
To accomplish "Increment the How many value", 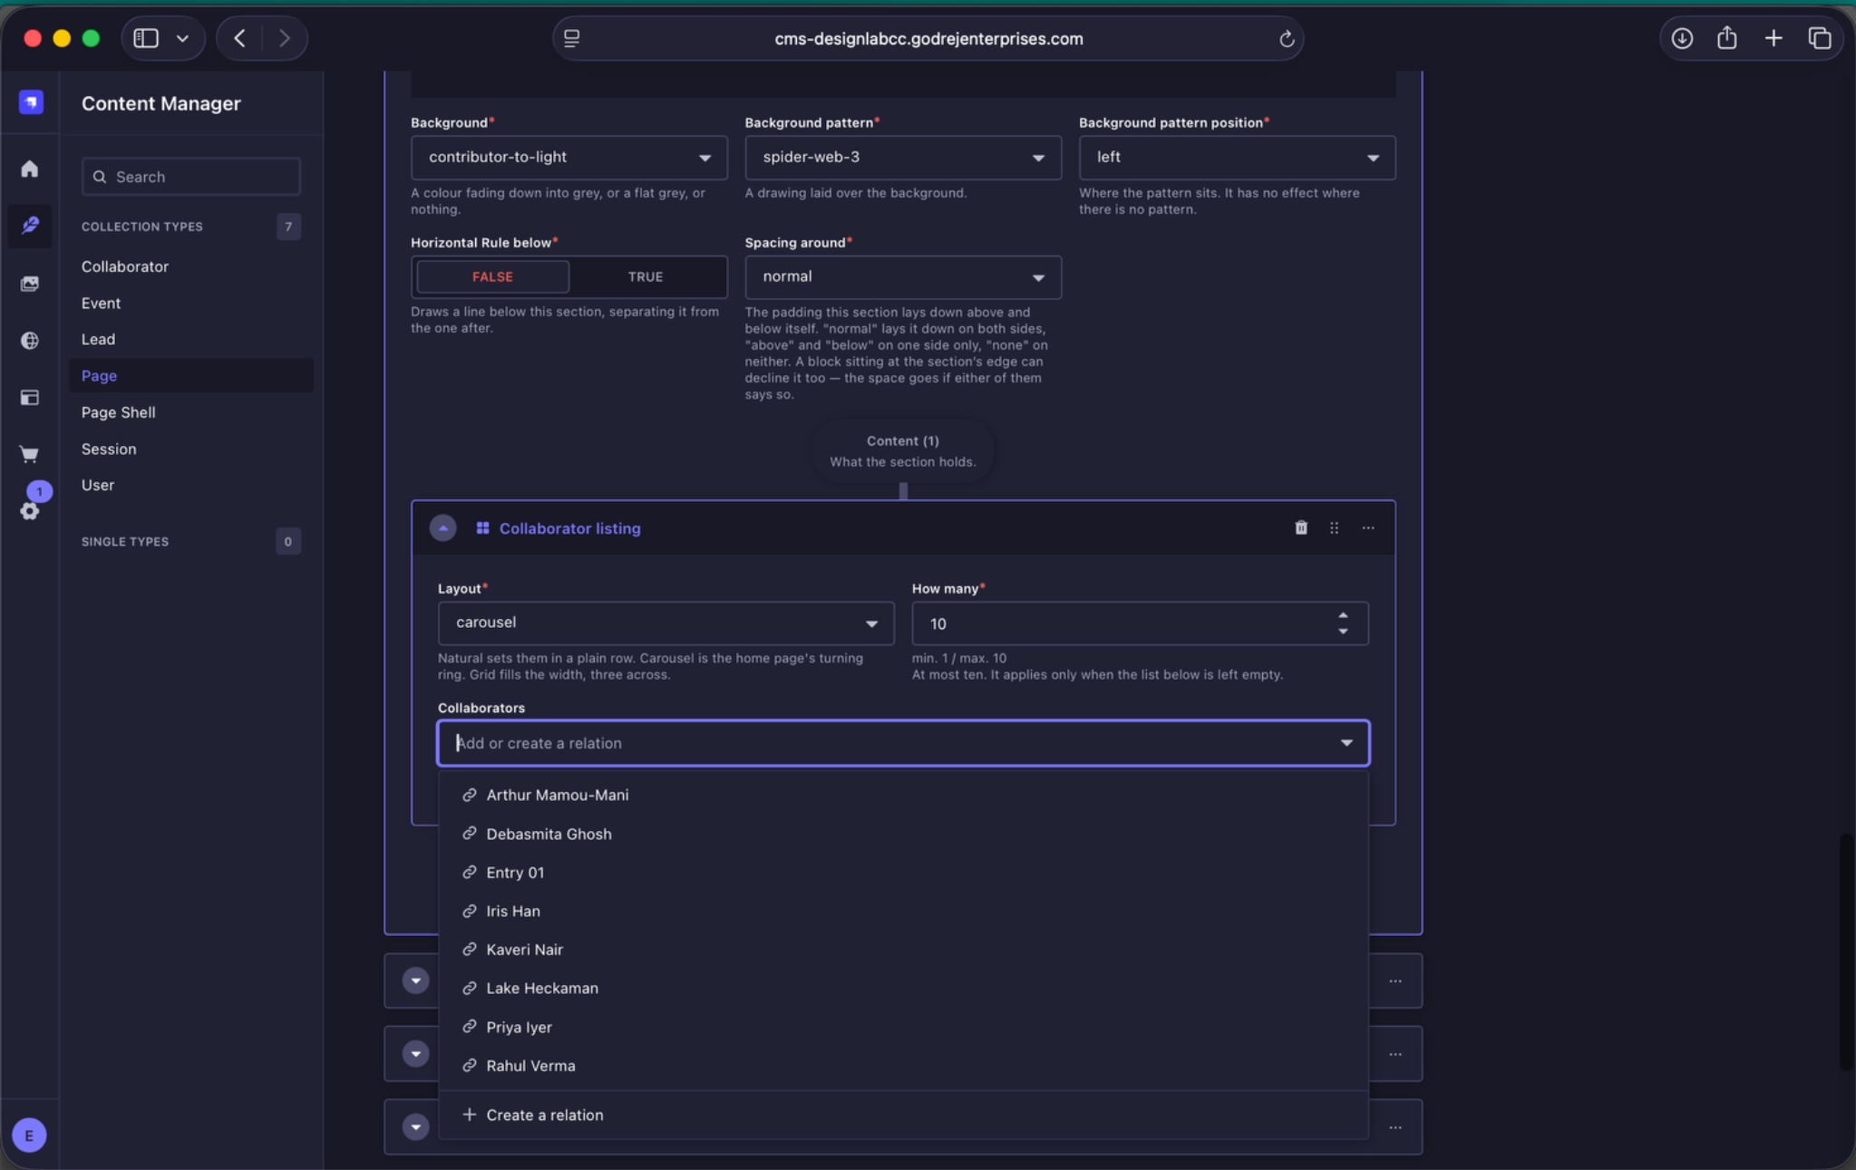I will pos(1343,615).
